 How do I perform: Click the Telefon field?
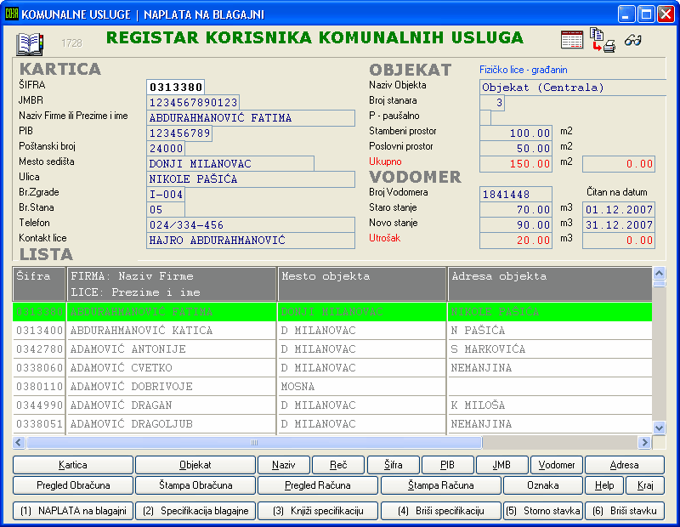[251, 225]
